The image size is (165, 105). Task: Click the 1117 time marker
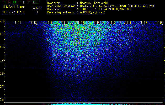click(112, 23)
